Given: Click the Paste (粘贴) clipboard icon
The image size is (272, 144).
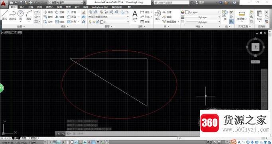Looking at the screenshot, I should (259, 15).
